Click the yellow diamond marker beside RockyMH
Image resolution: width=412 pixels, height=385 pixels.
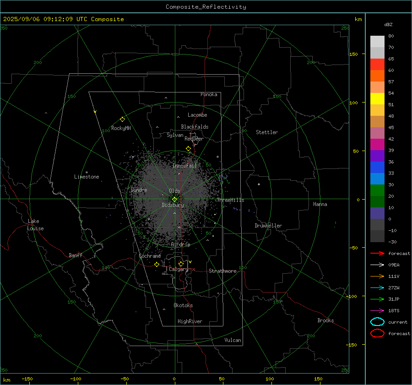coord(122,119)
